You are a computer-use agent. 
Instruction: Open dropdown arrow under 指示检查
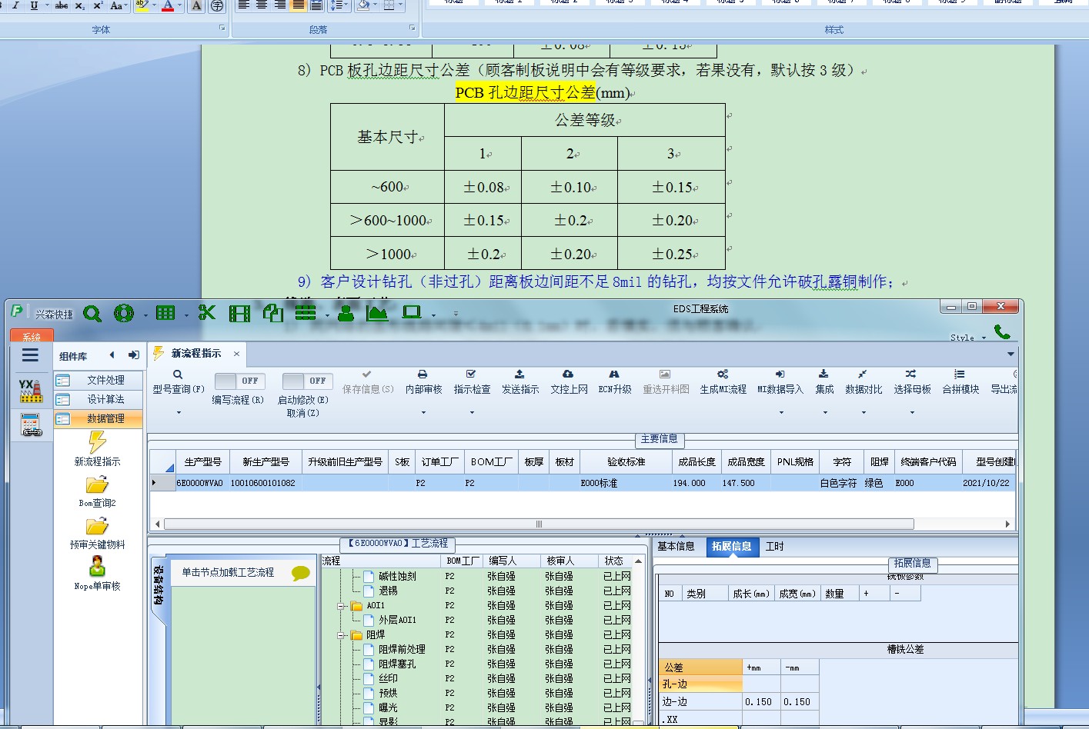pos(472,413)
